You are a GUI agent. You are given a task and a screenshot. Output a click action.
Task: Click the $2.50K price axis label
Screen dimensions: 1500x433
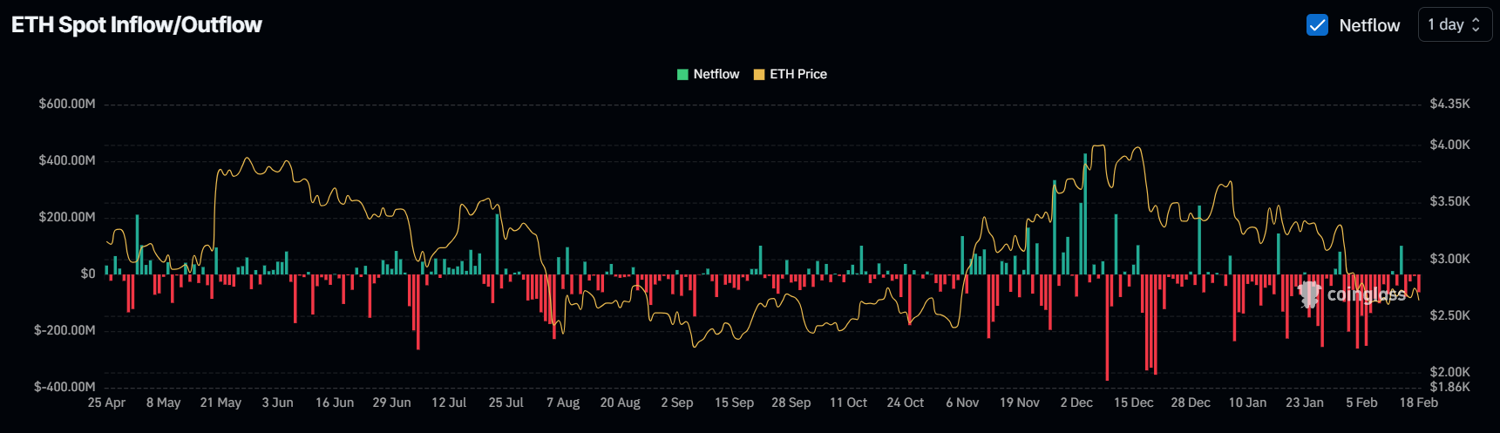click(x=1450, y=315)
